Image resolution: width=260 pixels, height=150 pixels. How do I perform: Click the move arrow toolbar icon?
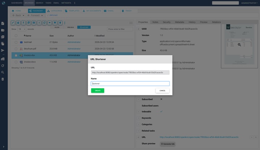click(x=50, y=23)
